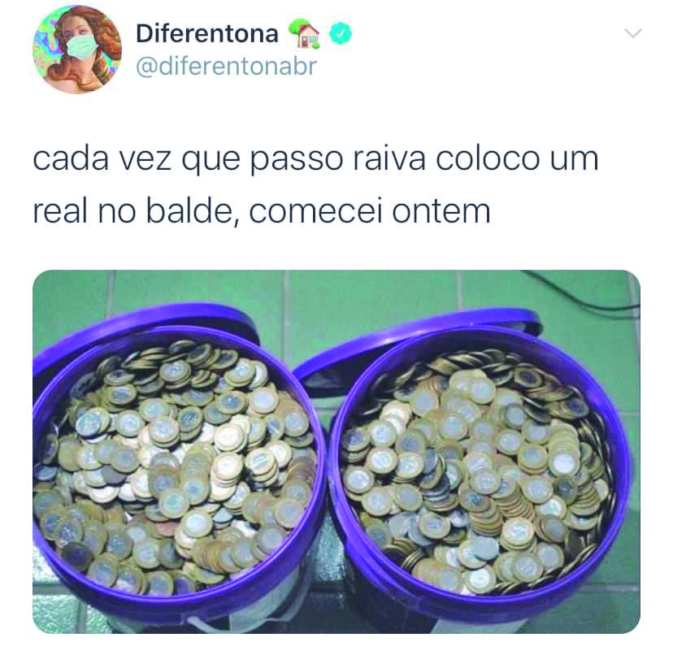Click the face mask on avatar
This screenshot has height=668, width=673.
pyautogui.click(x=81, y=50)
